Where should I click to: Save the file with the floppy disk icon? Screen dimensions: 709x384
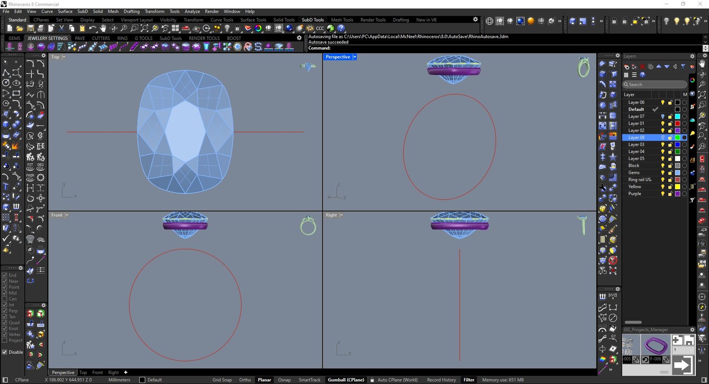pos(31,28)
